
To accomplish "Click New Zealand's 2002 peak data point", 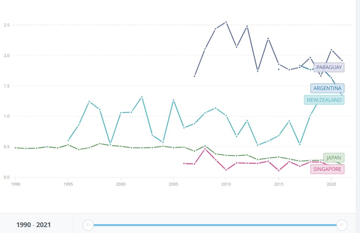I will point(142,97).
